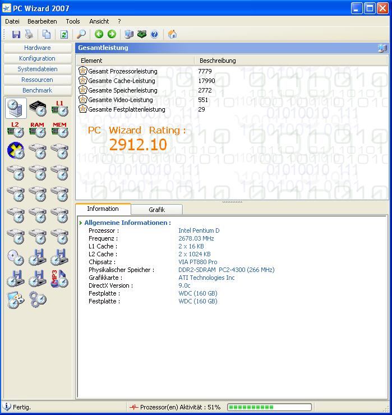Select the CD disc benchmark icon

(16, 257)
